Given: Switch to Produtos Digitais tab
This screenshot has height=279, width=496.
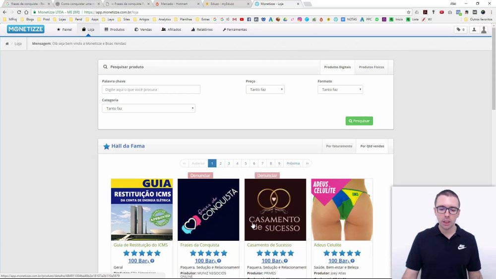Looking at the screenshot, I should tap(337, 67).
